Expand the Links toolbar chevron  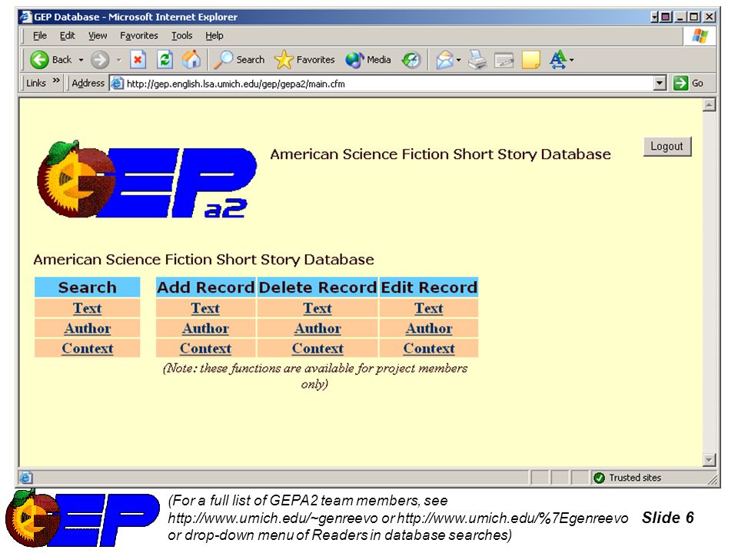click(x=56, y=81)
